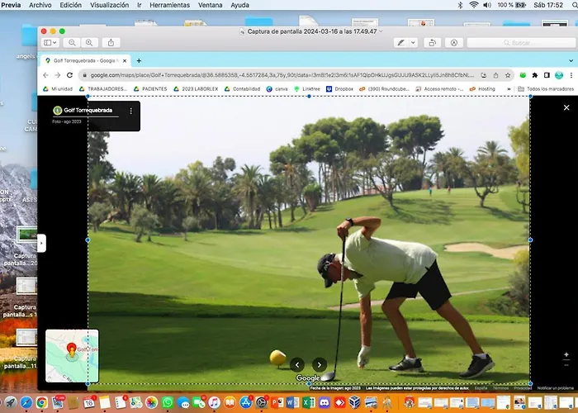Expand the highlight pen options arrow
The width and height of the screenshot is (578, 413).
[413, 43]
